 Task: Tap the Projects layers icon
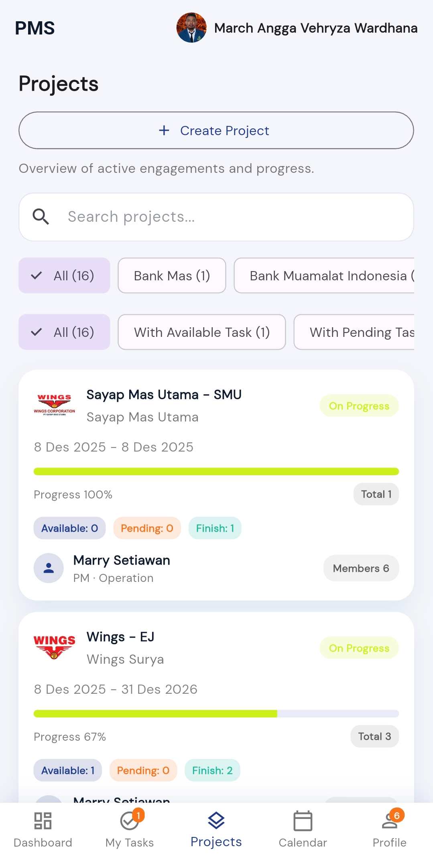coord(216,820)
